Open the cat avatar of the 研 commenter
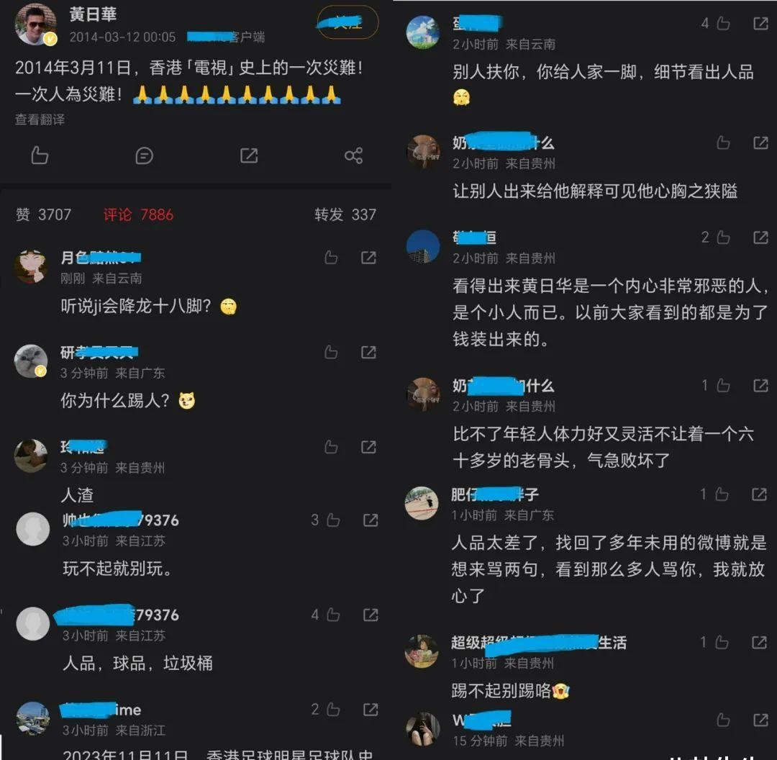This screenshot has height=760, width=777. 31,361
